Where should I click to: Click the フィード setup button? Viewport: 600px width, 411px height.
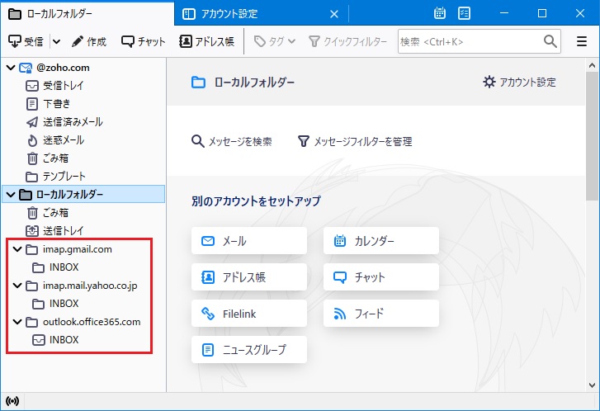pyautogui.click(x=380, y=313)
